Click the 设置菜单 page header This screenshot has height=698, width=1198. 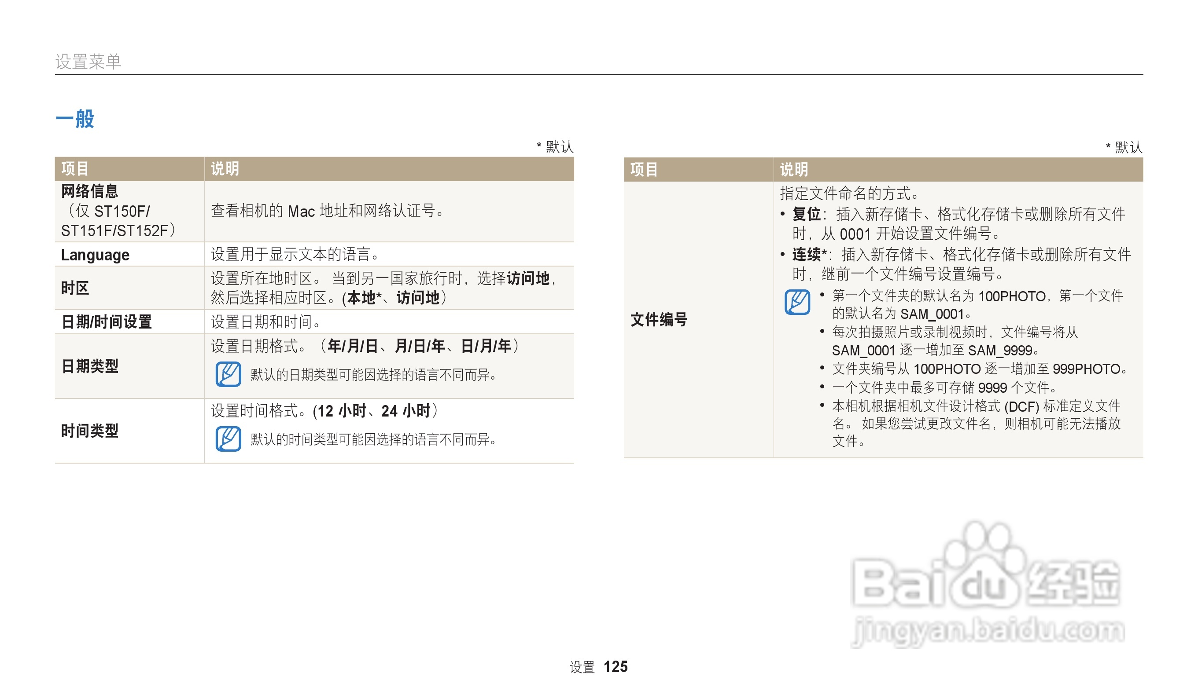[x=88, y=62]
